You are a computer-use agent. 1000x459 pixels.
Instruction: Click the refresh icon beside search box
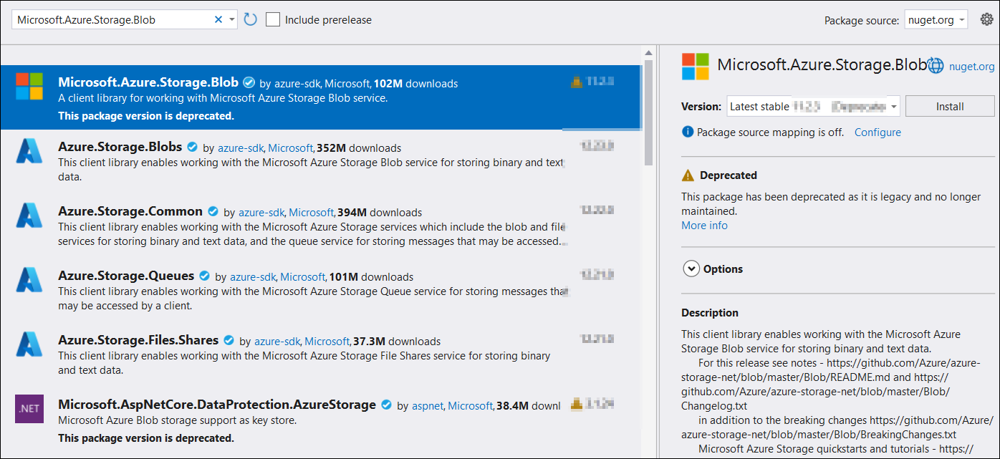[250, 19]
